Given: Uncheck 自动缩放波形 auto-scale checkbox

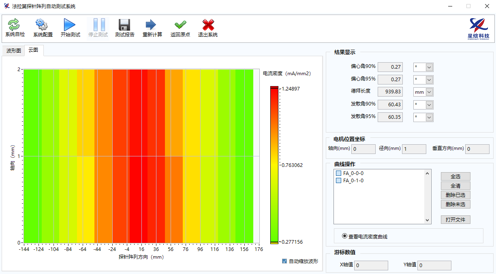Looking at the screenshot, I should tap(284, 261).
